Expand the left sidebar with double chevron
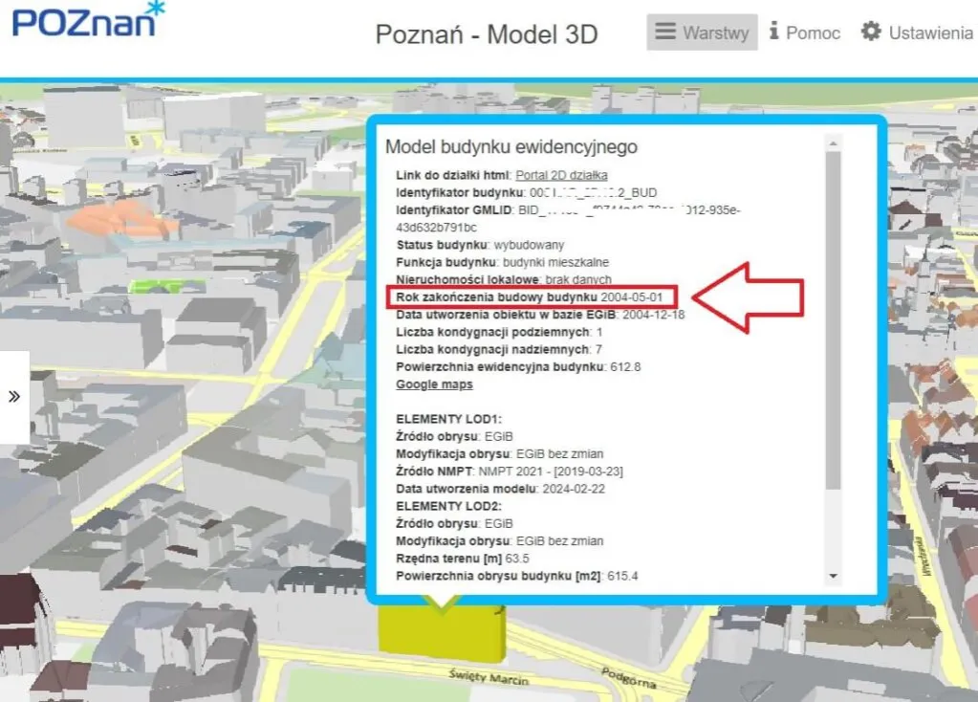This screenshot has height=702, width=978. pyautogui.click(x=14, y=397)
